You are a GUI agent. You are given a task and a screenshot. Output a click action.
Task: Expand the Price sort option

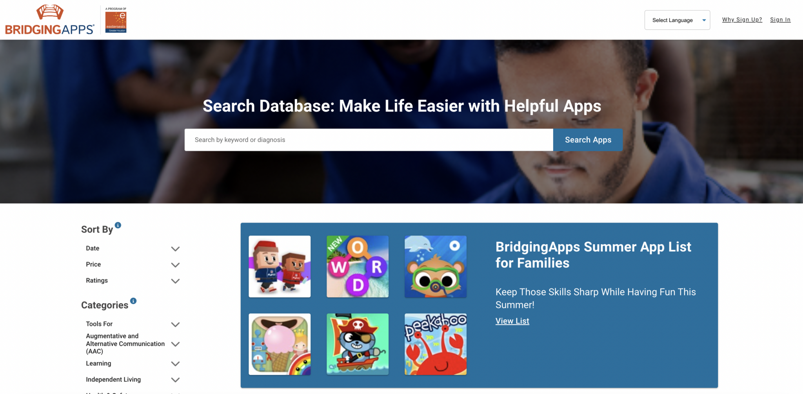tap(175, 264)
